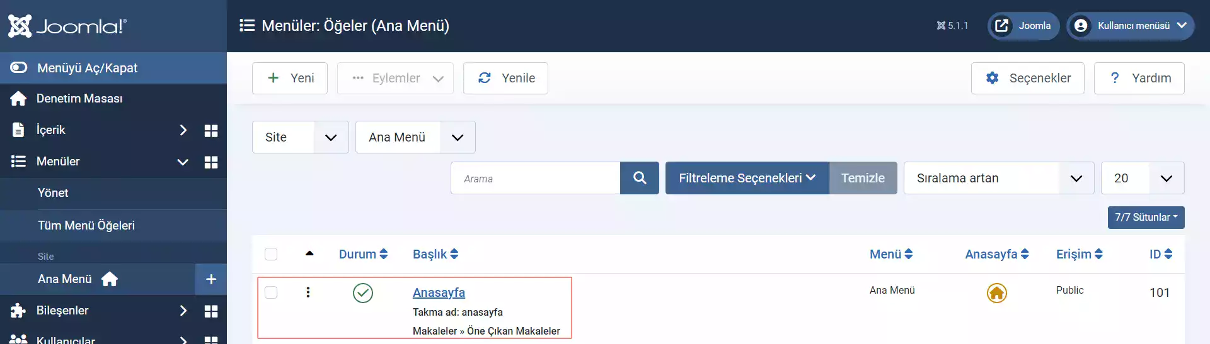The height and width of the screenshot is (344, 1210).
Task: Sort by Durum column
Action: (363, 254)
